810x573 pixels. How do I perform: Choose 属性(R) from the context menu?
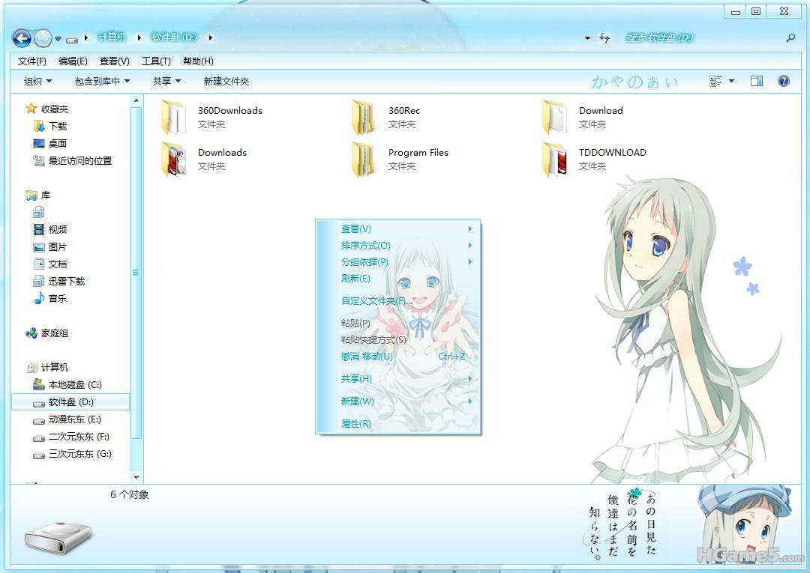(x=398, y=423)
